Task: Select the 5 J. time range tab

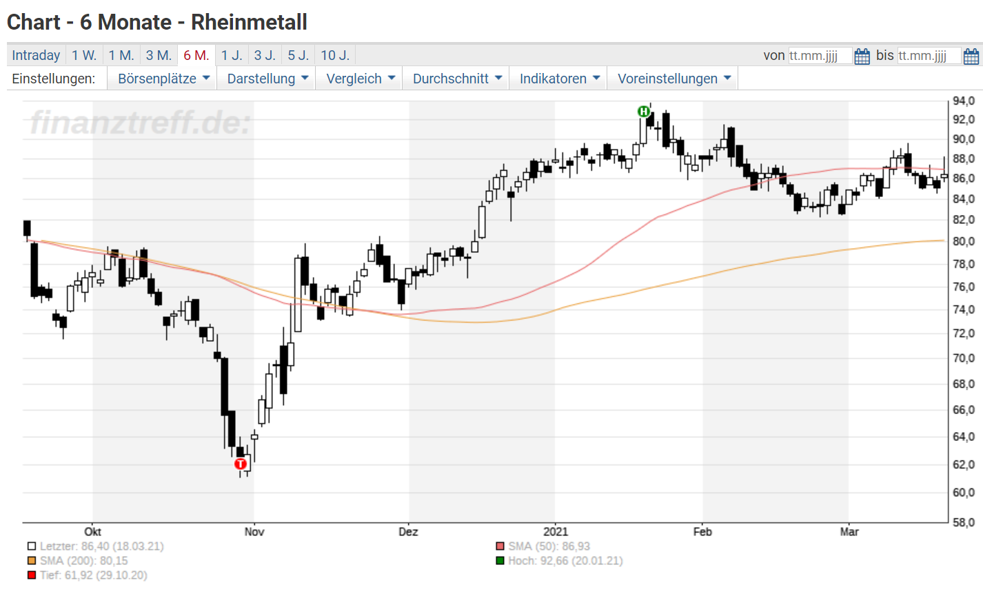Action: [298, 55]
